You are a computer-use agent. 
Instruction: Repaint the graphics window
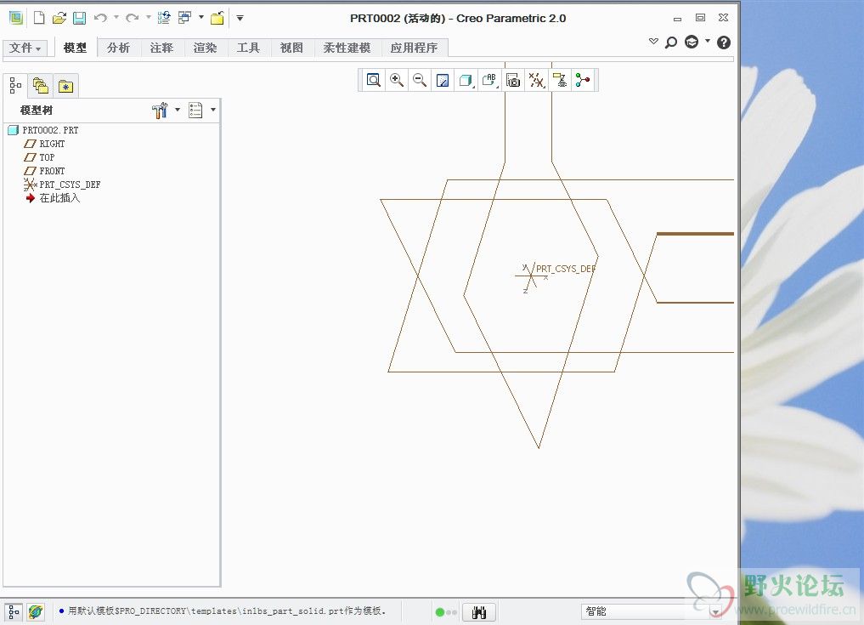(443, 80)
